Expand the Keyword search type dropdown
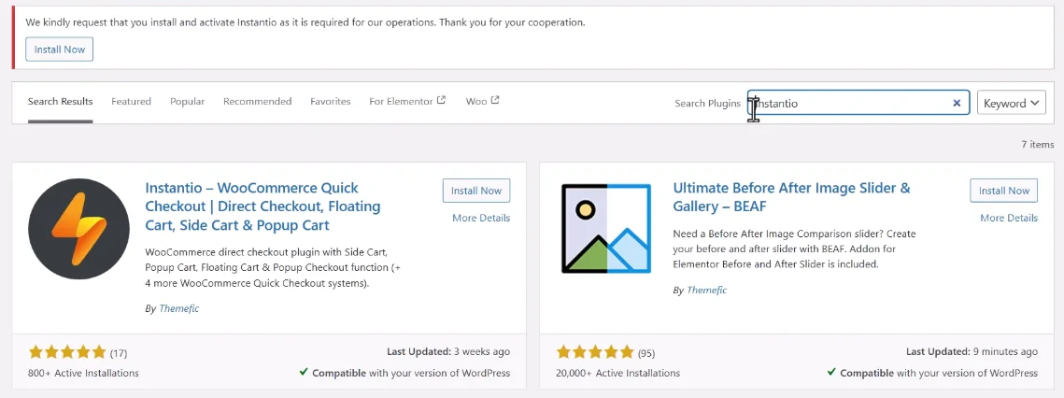Viewport: 1064px width, 398px height. coord(1011,103)
